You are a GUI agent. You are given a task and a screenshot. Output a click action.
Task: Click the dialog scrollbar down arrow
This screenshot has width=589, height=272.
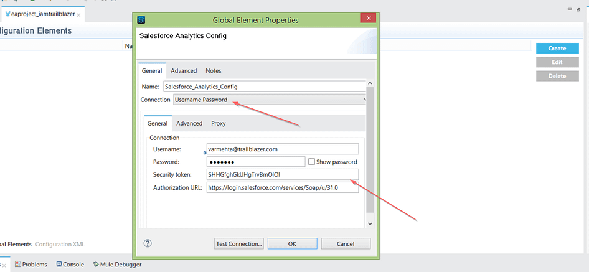point(370,223)
